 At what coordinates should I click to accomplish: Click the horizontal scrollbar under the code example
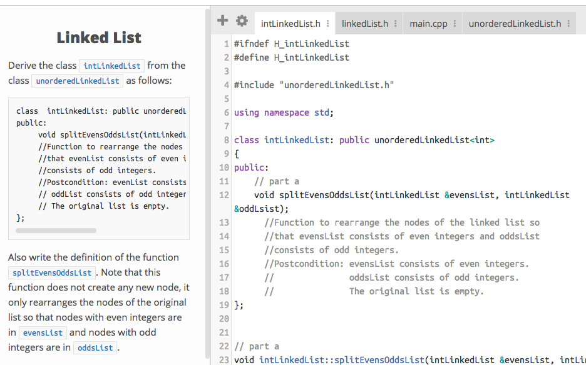(x=56, y=230)
